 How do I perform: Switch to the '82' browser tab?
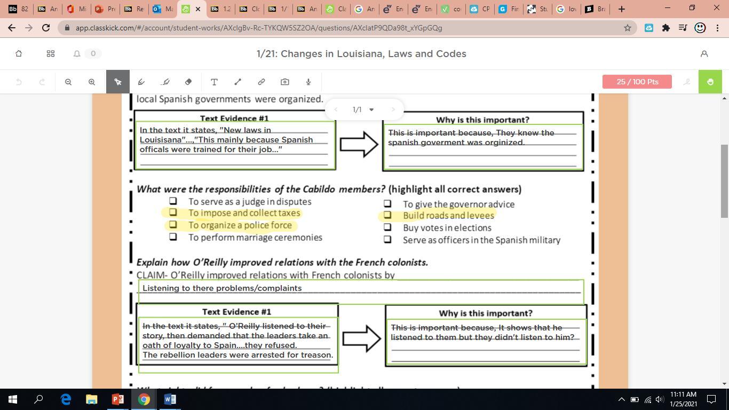[18, 9]
